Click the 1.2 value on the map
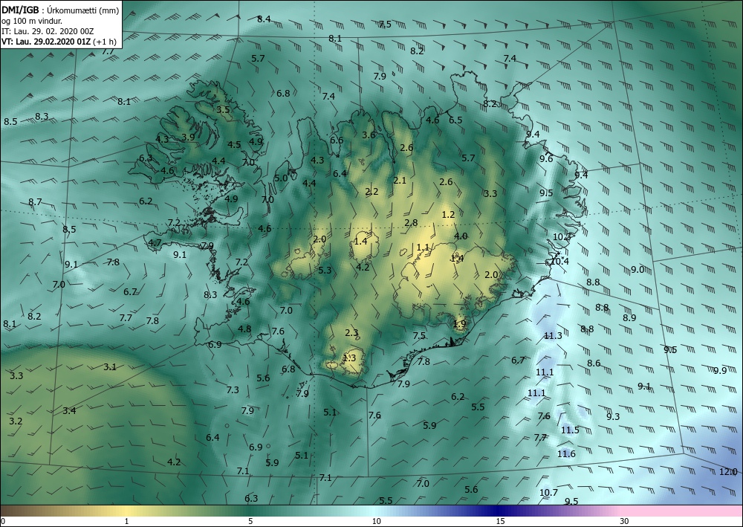 tap(448, 214)
